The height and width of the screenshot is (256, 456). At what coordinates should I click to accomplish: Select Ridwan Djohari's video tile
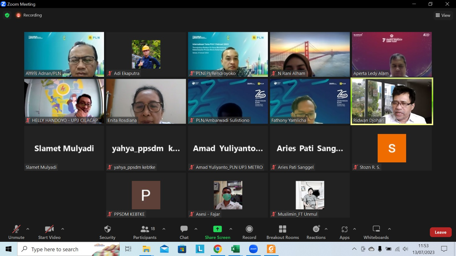[x=392, y=101]
